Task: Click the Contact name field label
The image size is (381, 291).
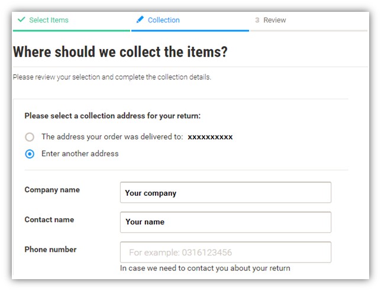Action: click(x=49, y=219)
